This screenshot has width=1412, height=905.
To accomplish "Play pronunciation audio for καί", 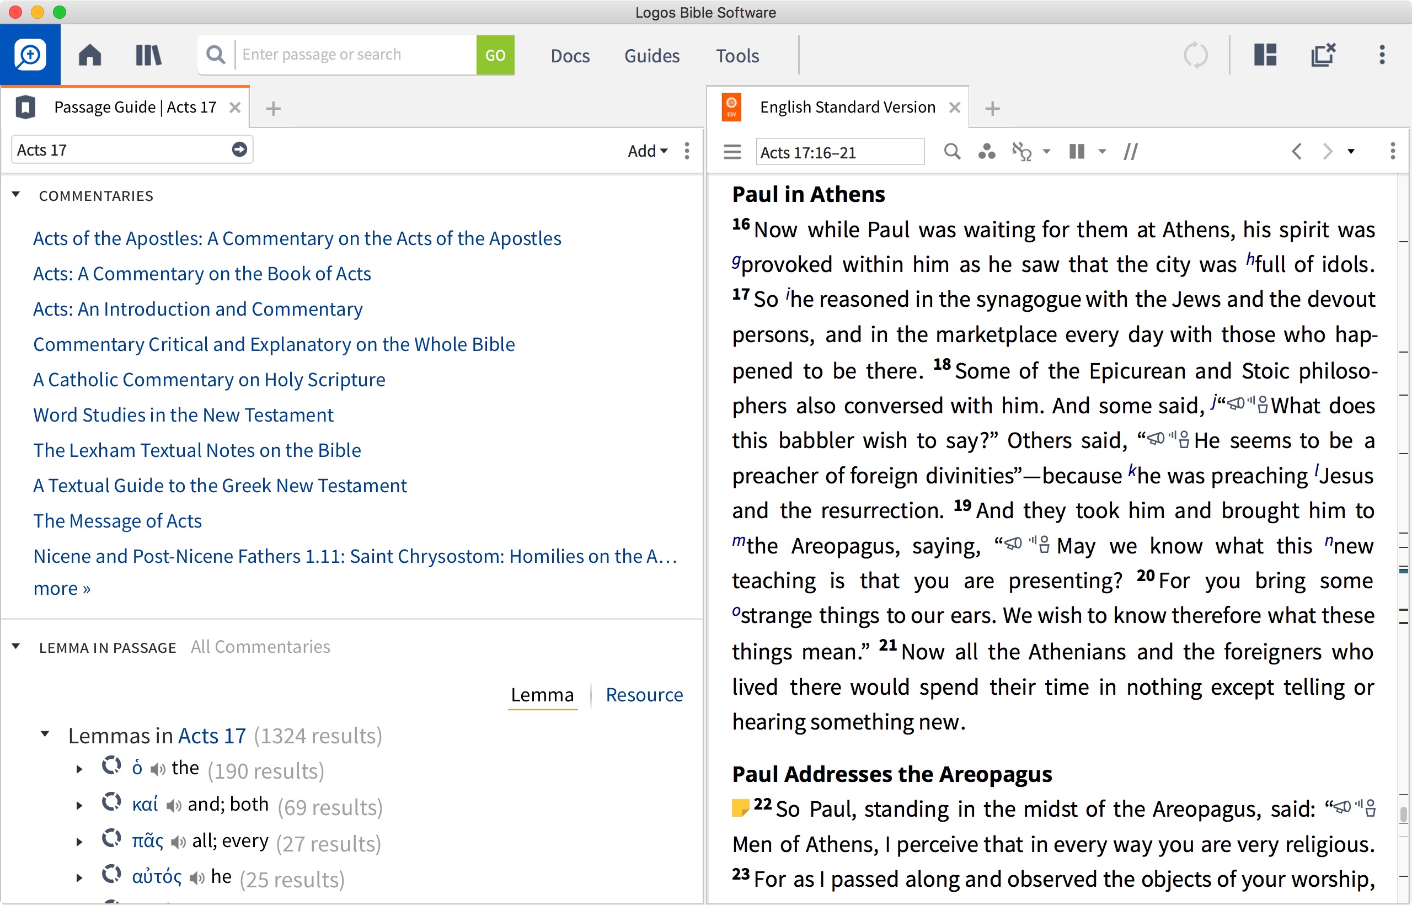I will pyautogui.click(x=173, y=806).
